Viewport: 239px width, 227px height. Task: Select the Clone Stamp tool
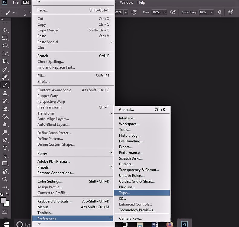(5, 93)
